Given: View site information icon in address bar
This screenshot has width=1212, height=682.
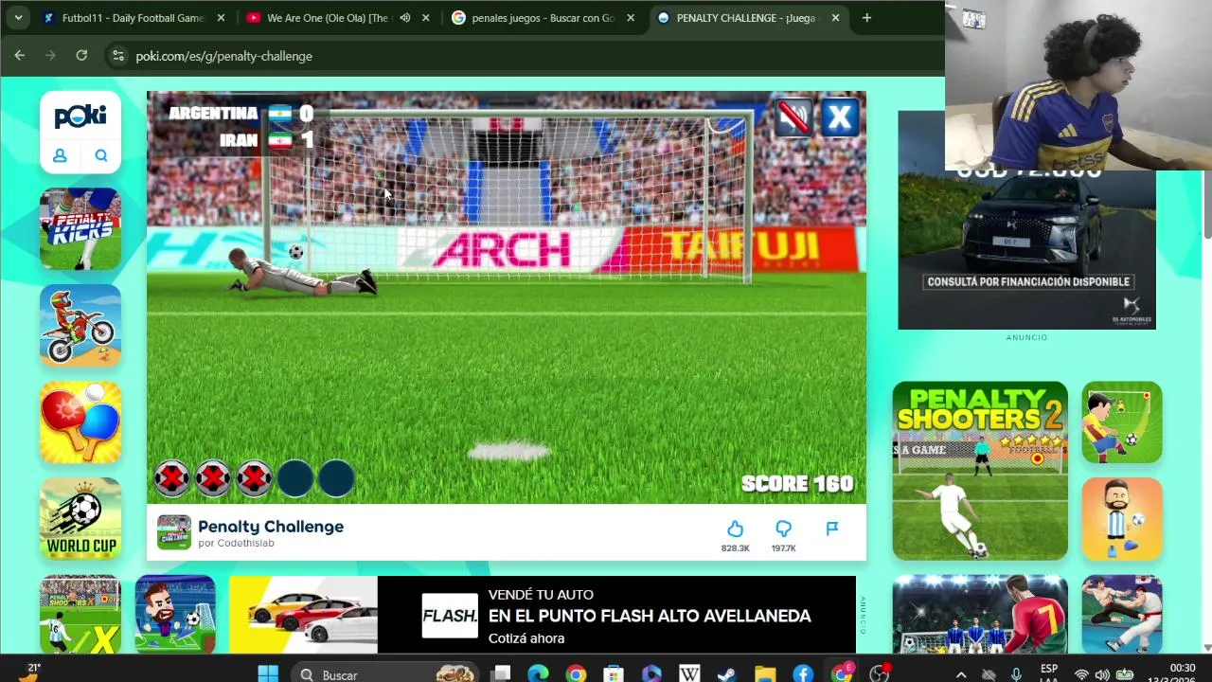Looking at the screenshot, I should 117,56.
